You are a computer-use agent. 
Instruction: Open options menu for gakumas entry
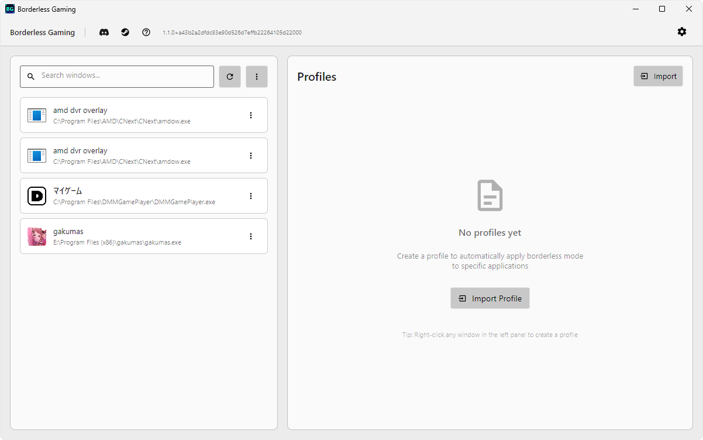(x=251, y=236)
